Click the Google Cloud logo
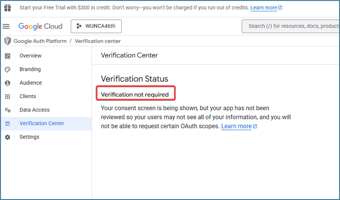The height and width of the screenshot is (200, 340). tap(40, 26)
